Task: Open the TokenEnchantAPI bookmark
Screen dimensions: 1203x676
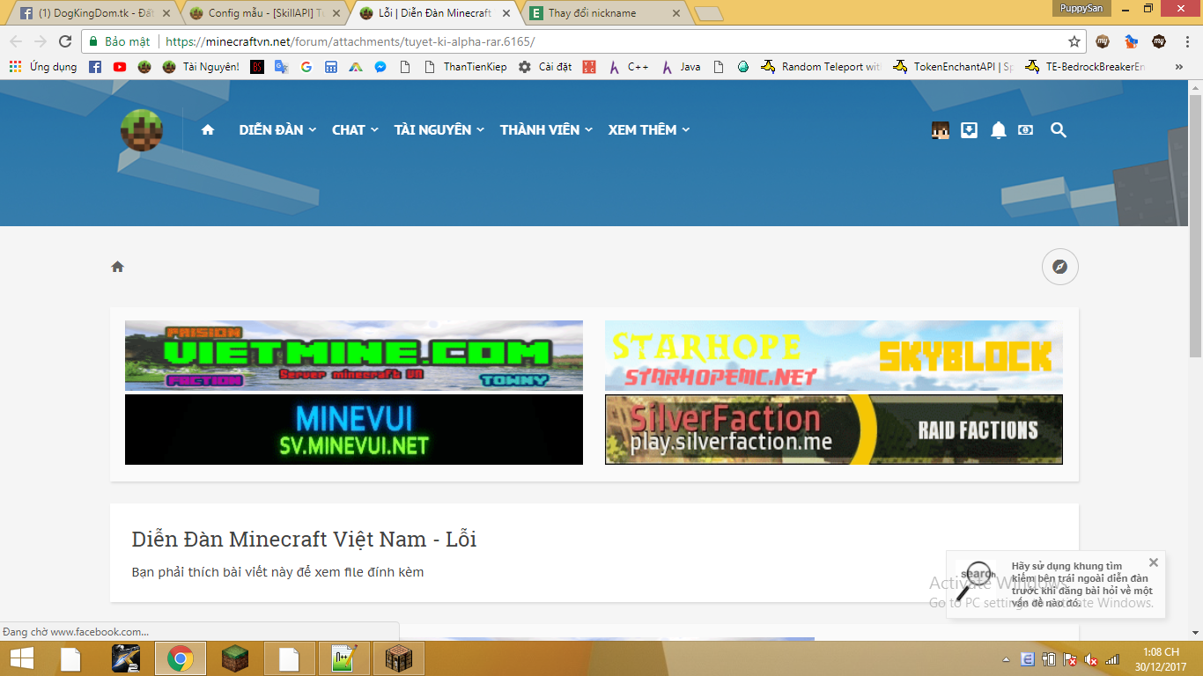Action: [953, 67]
